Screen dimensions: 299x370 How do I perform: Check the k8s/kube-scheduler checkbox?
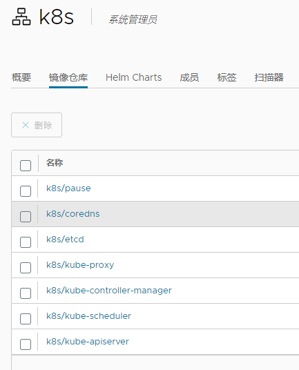pos(26,319)
